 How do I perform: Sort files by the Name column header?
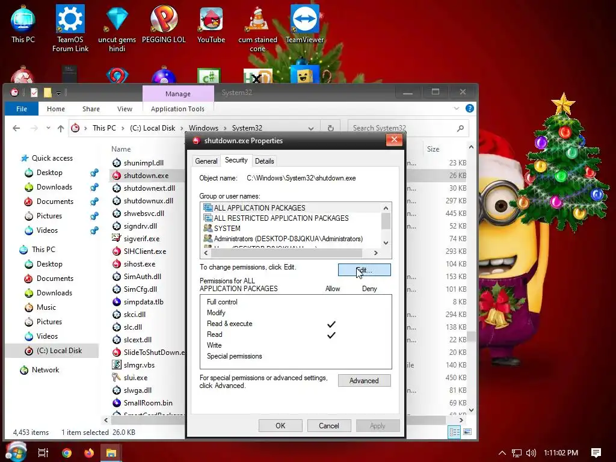(121, 149)
